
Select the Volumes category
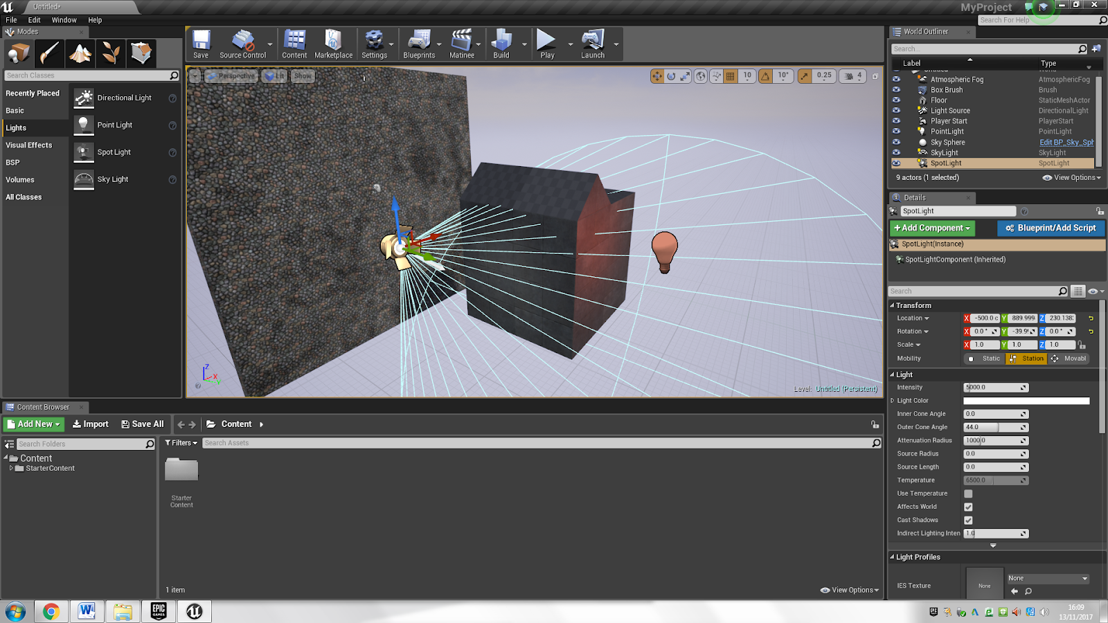point(20,180)
